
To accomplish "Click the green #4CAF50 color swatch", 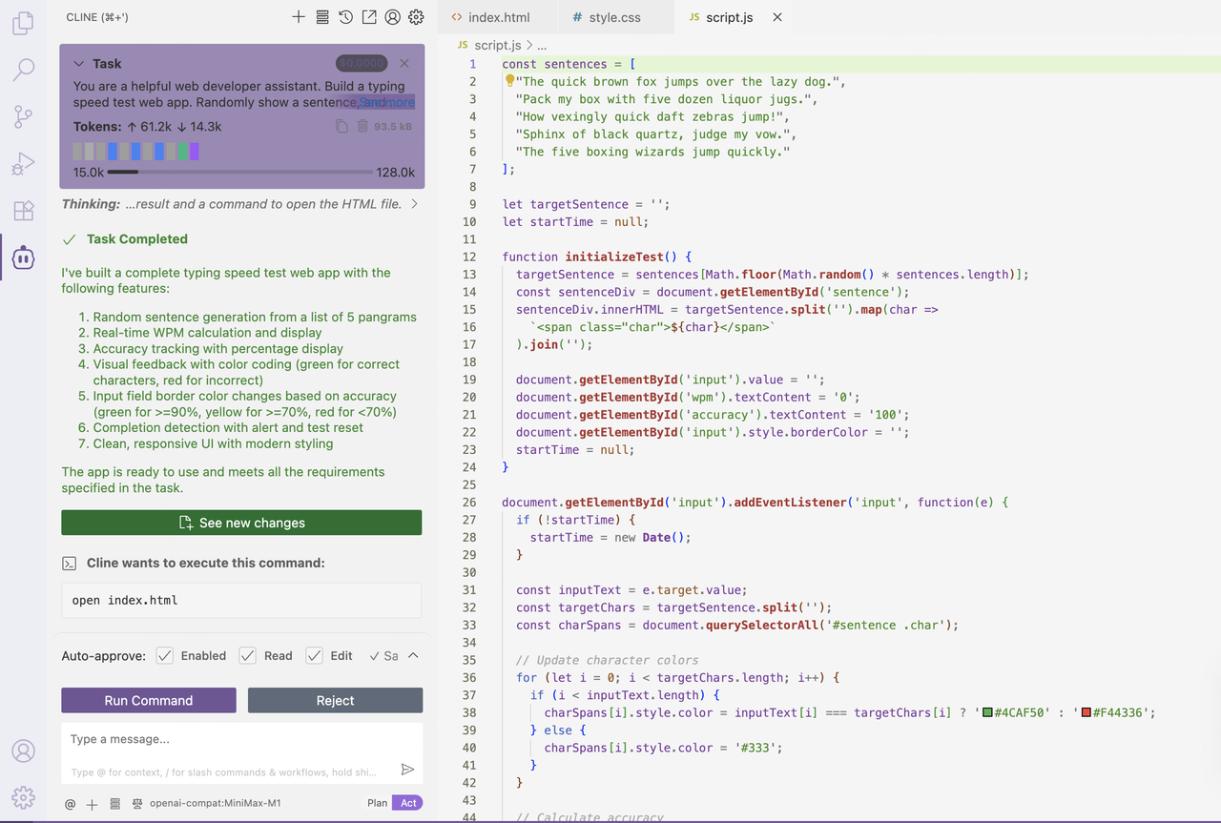I will point(987,713).
